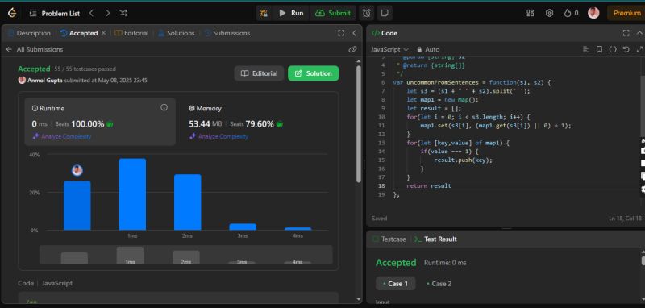Show runtime info icon
The width and height of the screenshot is (645, 308).
164,107
